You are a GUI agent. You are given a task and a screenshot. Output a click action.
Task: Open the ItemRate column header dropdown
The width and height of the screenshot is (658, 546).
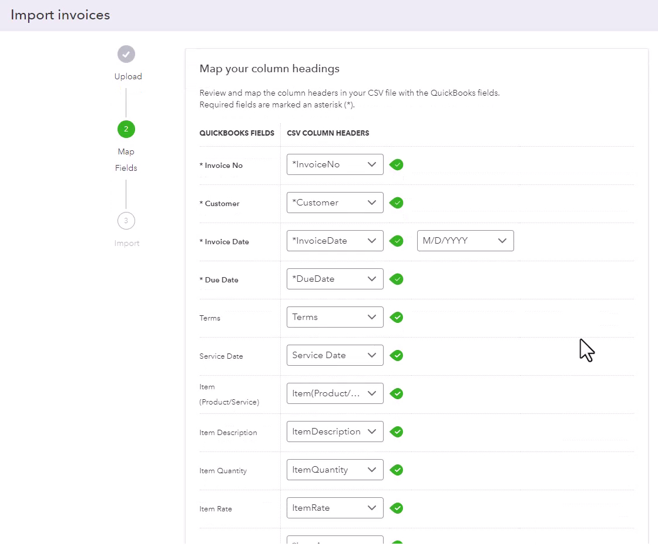point(335,508)
